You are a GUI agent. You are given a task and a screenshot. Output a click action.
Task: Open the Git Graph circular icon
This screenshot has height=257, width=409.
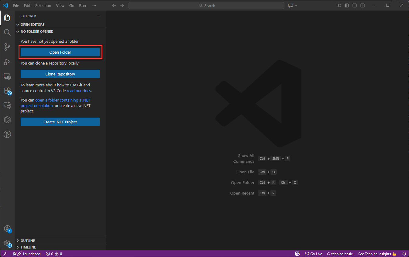click(7, 134)
